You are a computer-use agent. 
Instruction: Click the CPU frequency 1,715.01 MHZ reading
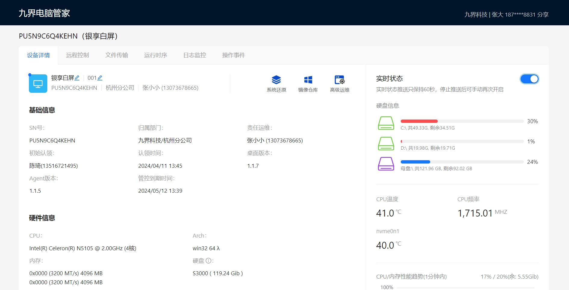coord(482,213)
